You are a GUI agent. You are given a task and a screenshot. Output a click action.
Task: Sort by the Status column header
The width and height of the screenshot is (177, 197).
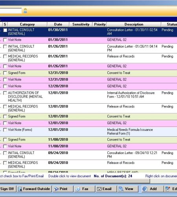(169, 24)
